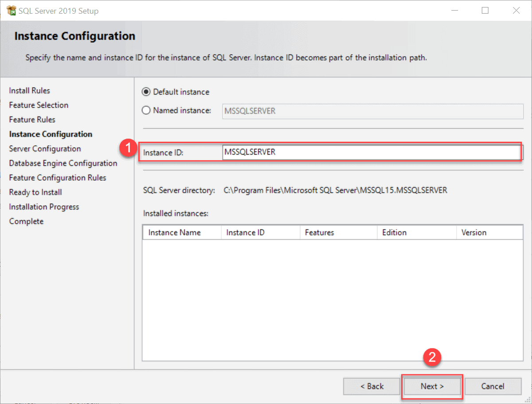Select Ready to Install in the sidebar
532x404 pixels.
(35, 192)
